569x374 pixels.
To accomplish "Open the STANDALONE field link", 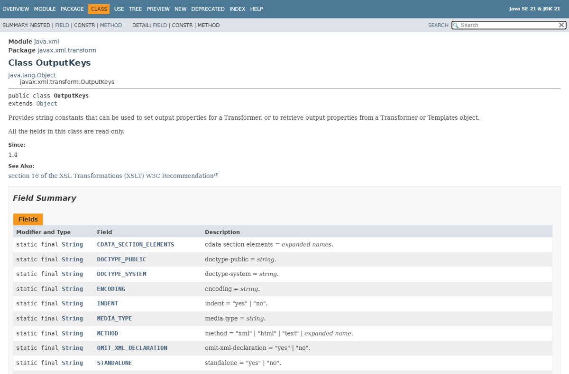I will [114, 363].
